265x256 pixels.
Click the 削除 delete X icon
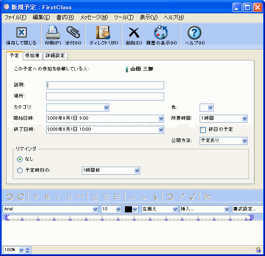pos(134,32)
